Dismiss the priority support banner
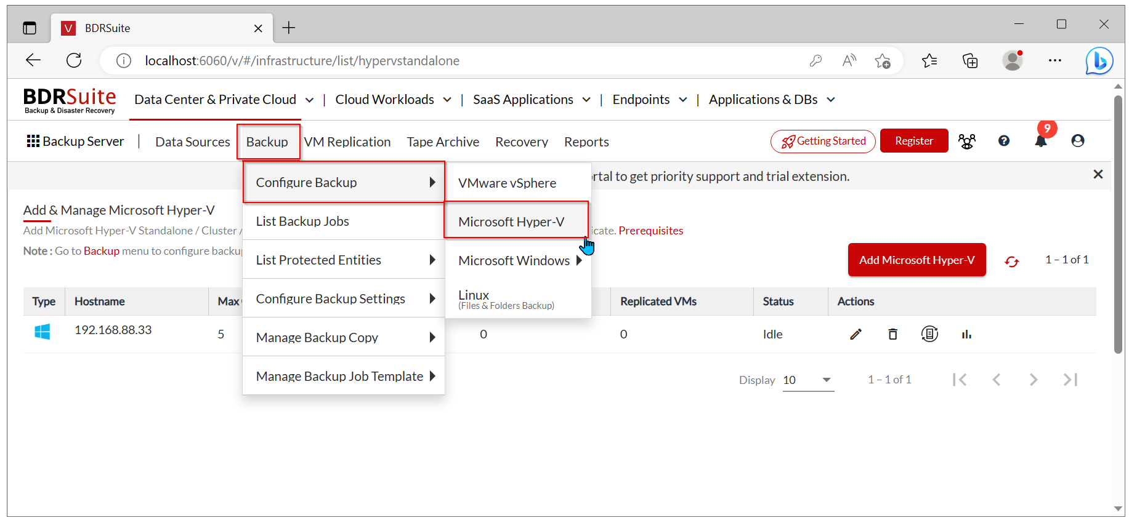The image size is (1129, 523). coord(1098,175)
